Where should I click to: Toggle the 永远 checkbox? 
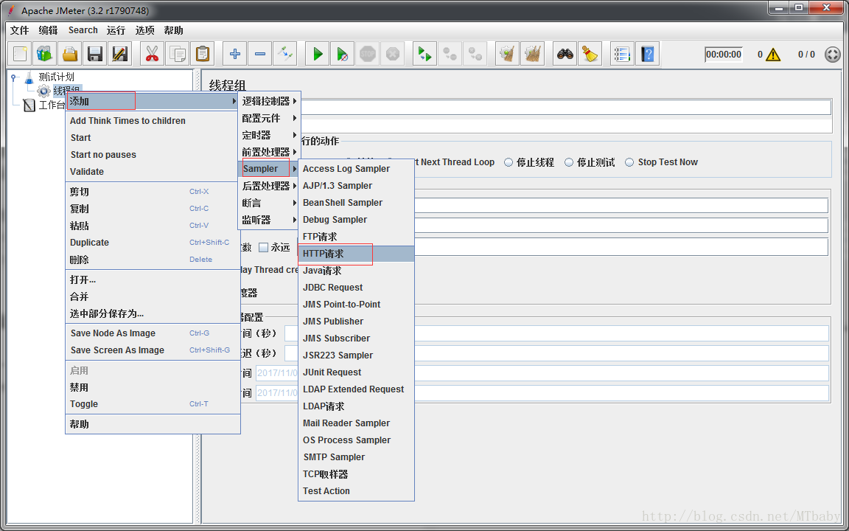[264, 248]
